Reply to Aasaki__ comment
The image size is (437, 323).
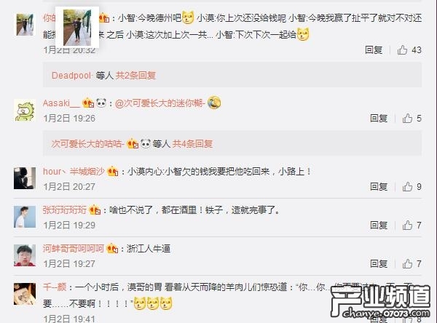379,118
